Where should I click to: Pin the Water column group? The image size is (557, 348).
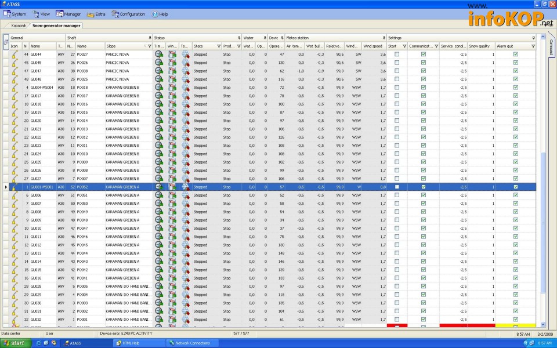point(265,38)
